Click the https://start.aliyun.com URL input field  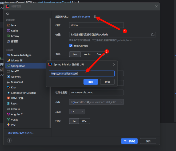[82, 73]
